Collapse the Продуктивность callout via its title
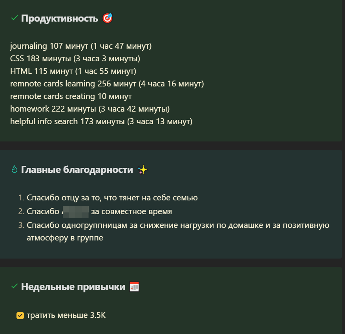 [x=59, y=18]
